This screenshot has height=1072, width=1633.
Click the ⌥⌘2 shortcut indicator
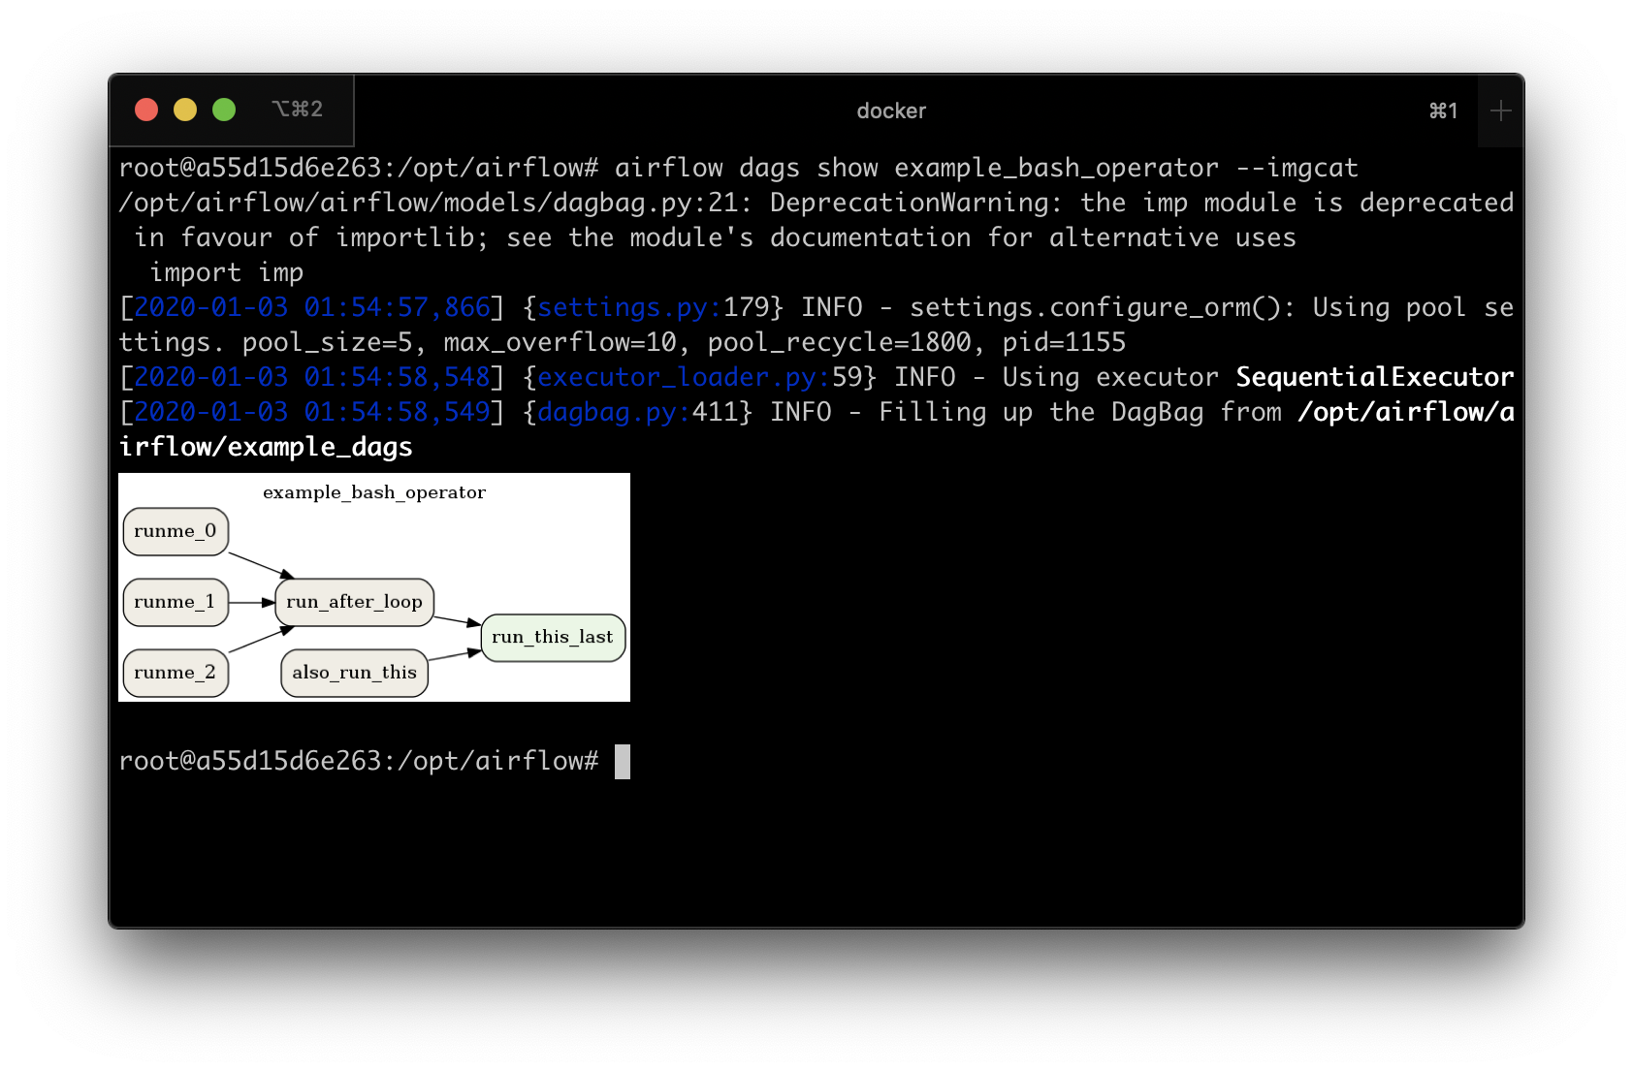pyautogui.click(x=294, y=110)
